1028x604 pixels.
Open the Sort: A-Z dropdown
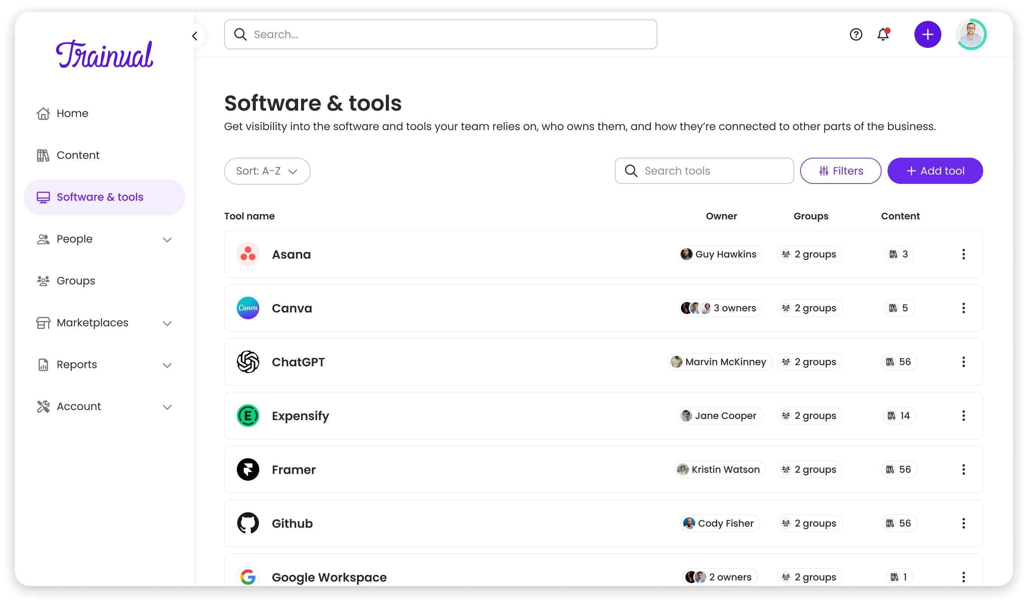tap(267, 171)
